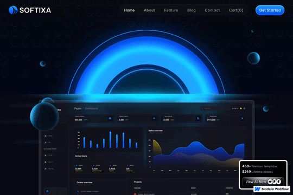This screenshot has width=293, height=195.
Task: Click the wallet icon on the $53,000 card
Action: [110, 118]
